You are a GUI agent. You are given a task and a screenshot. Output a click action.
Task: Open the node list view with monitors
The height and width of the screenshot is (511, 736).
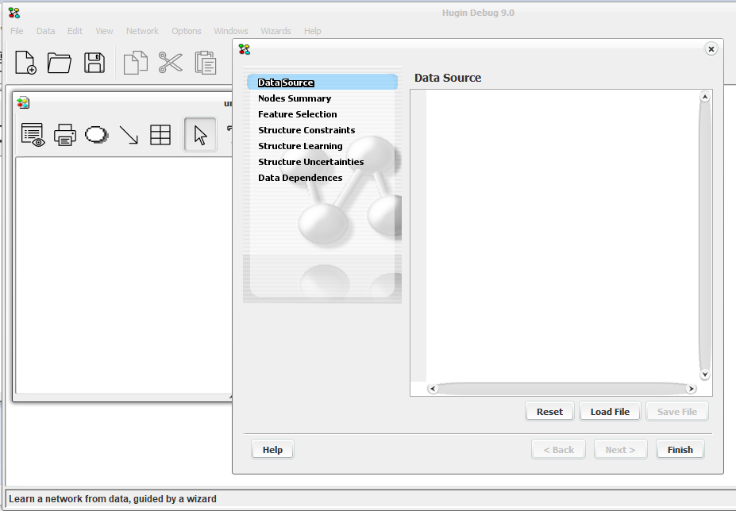32,134
